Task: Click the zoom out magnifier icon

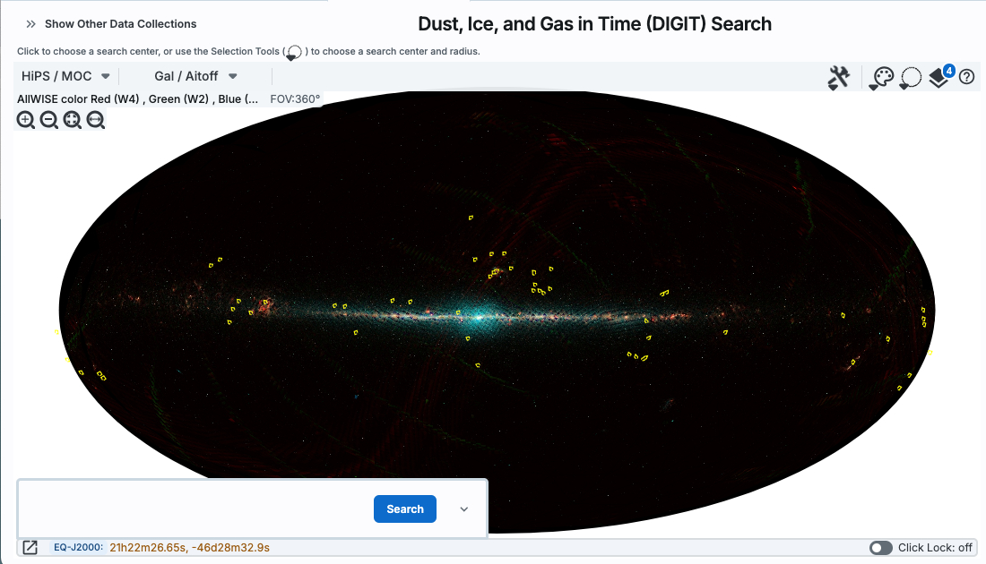Action: point(49,120)
